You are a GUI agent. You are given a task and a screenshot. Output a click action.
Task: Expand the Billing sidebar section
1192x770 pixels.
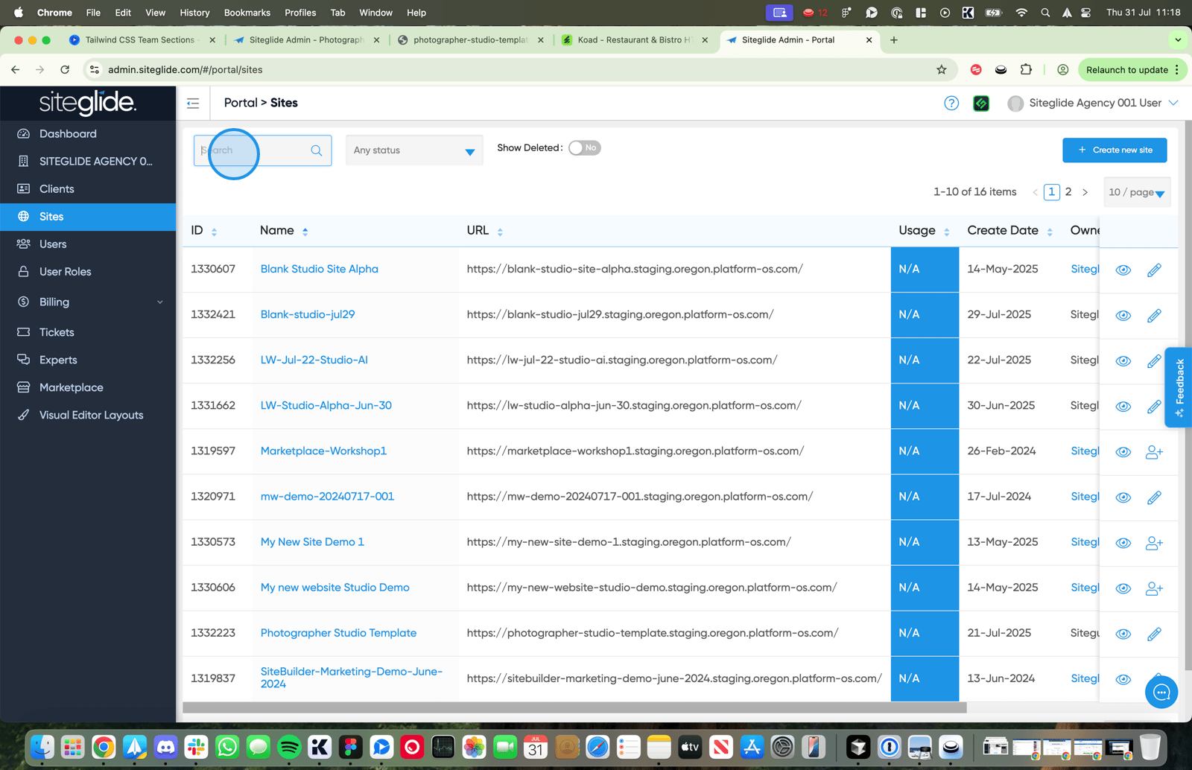click(88, 302)
